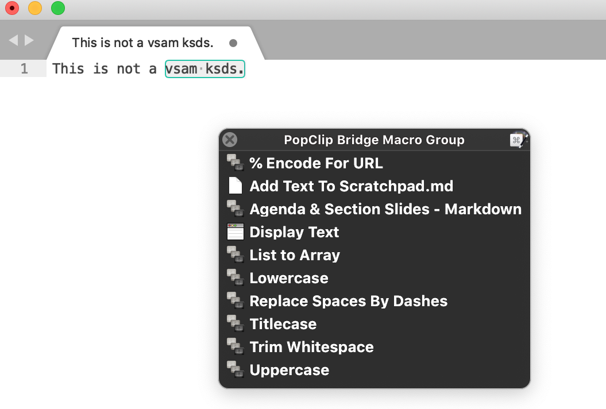The width and height of the screenshot is (606, 409).
Task: Close the PopClip Bridge Macro Group palette
Action: [x=230, y=140]
